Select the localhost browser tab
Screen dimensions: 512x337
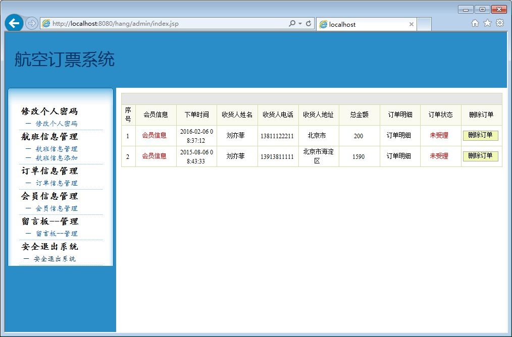(x=366, y=24)
